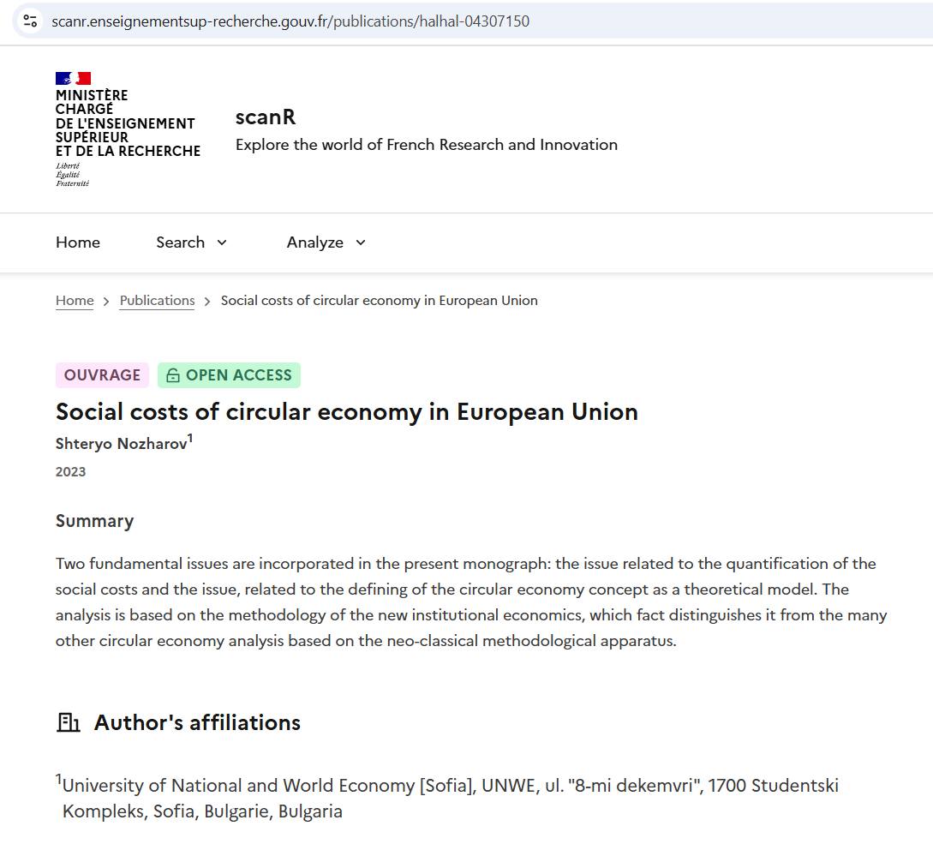Screen dimensions: 933x862
Task: Click the building icon beside Author's affiliations
Action: (69, 722)
